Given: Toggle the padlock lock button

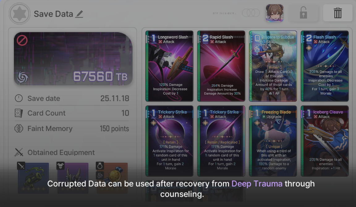Looking at the screenshot, I should tap(303, 13).
